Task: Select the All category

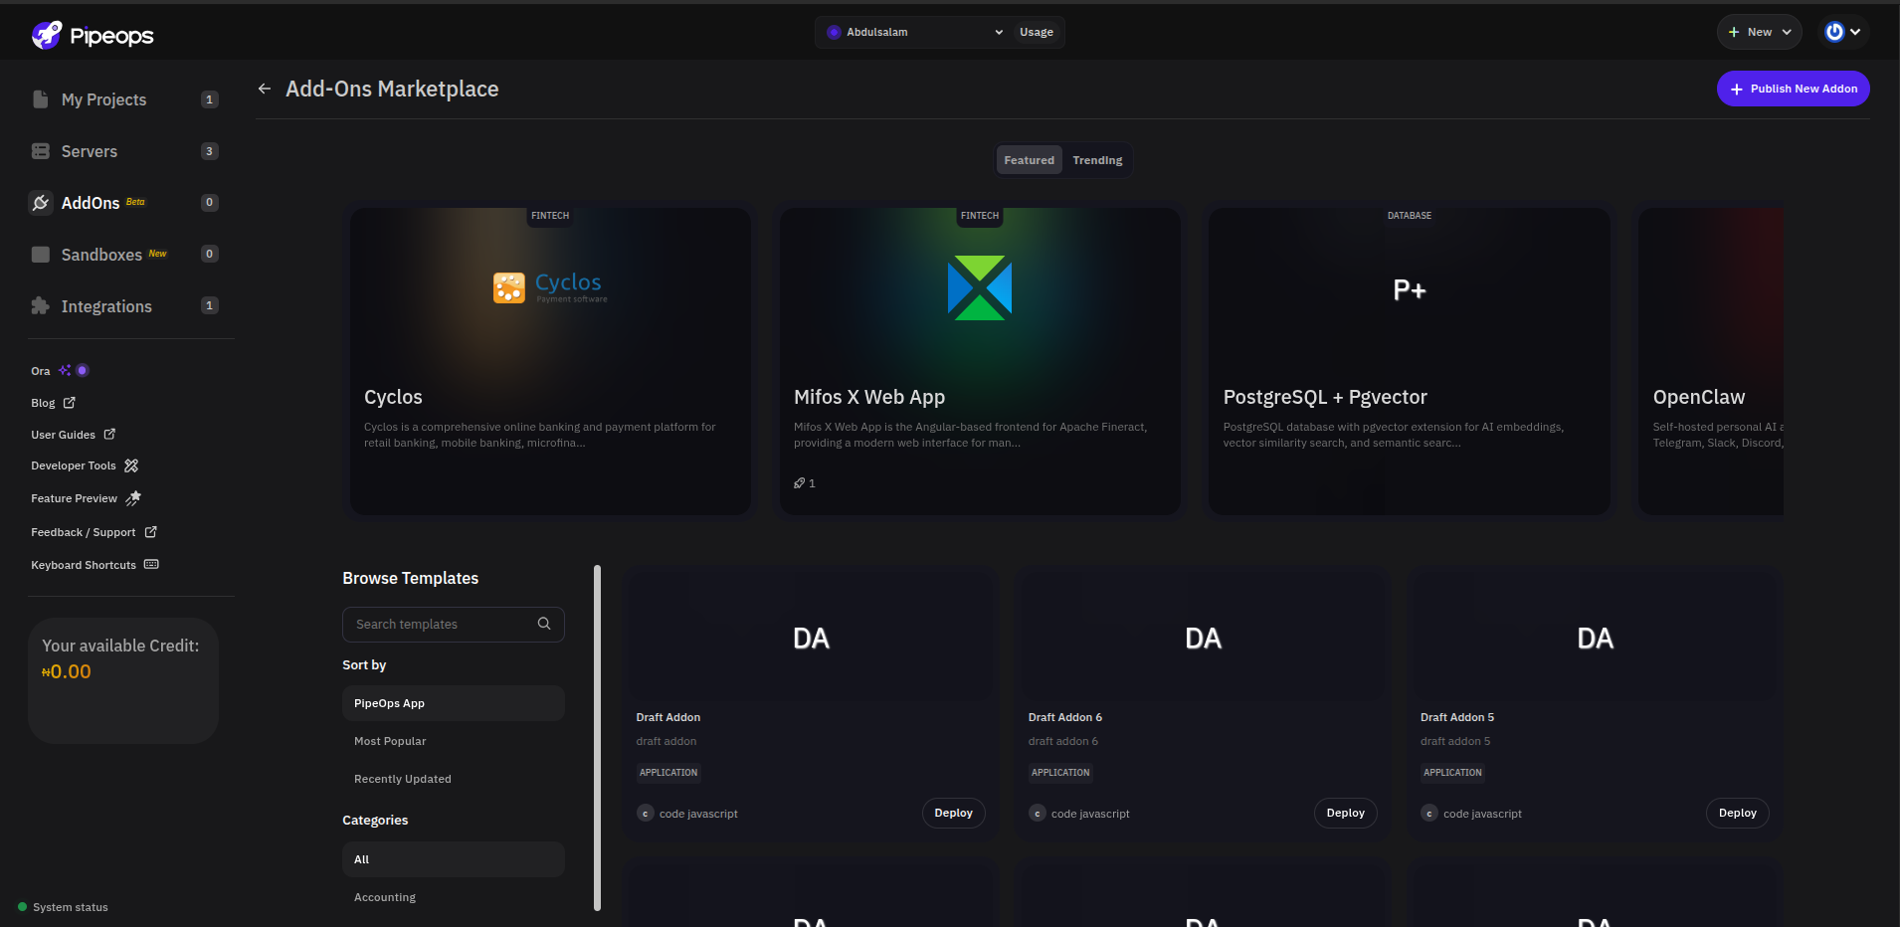Action: point(454,859)
